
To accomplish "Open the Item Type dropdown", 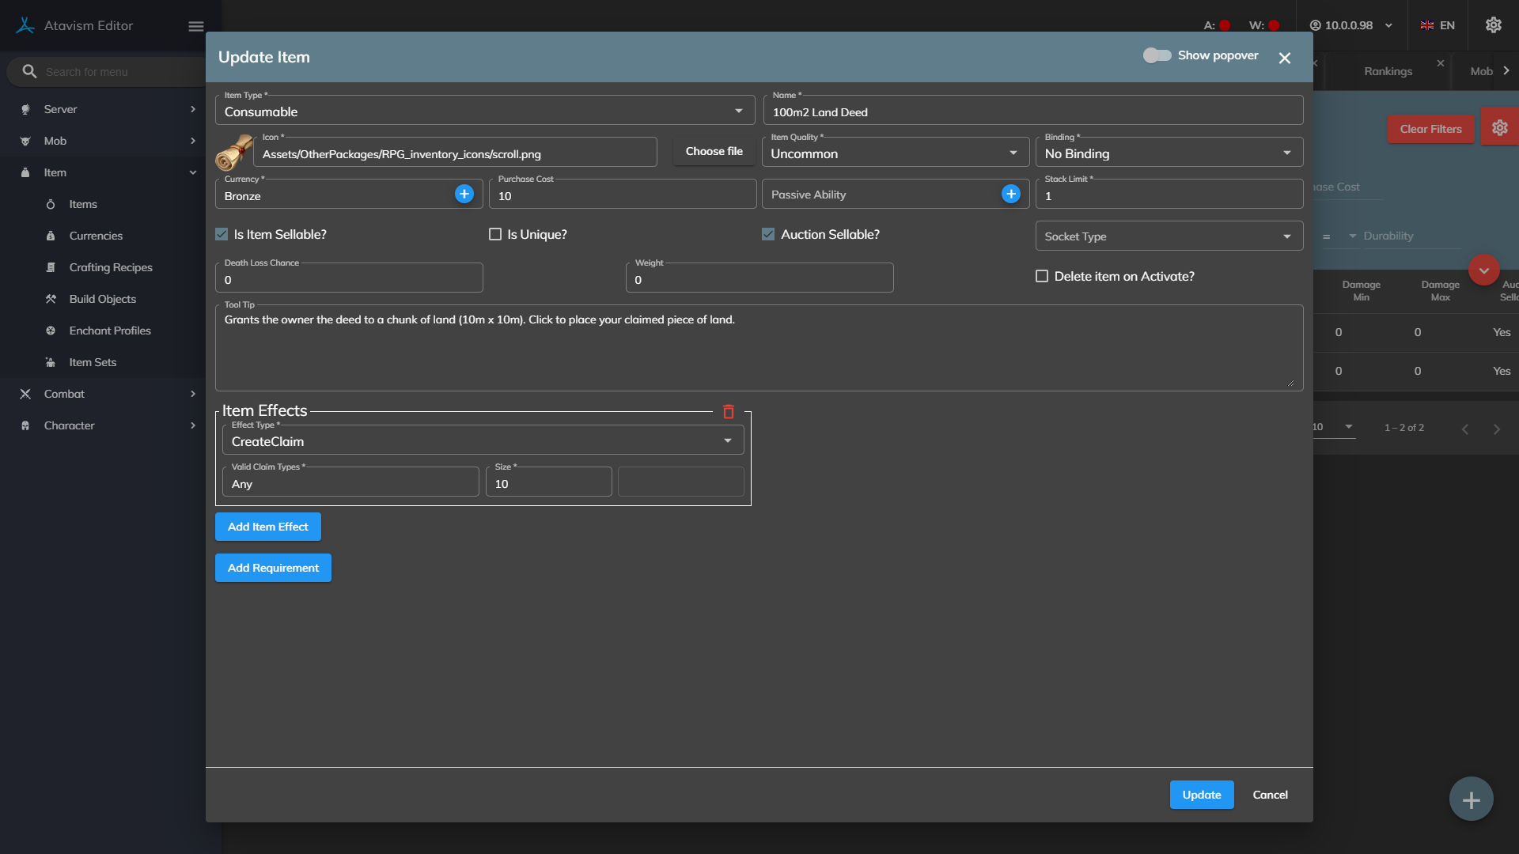I will pos(484,111).
